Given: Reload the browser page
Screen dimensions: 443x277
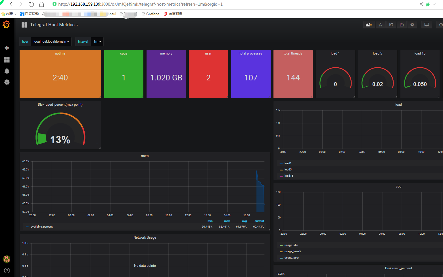Looking at the screenshot, I should click(x=31, y=4).
